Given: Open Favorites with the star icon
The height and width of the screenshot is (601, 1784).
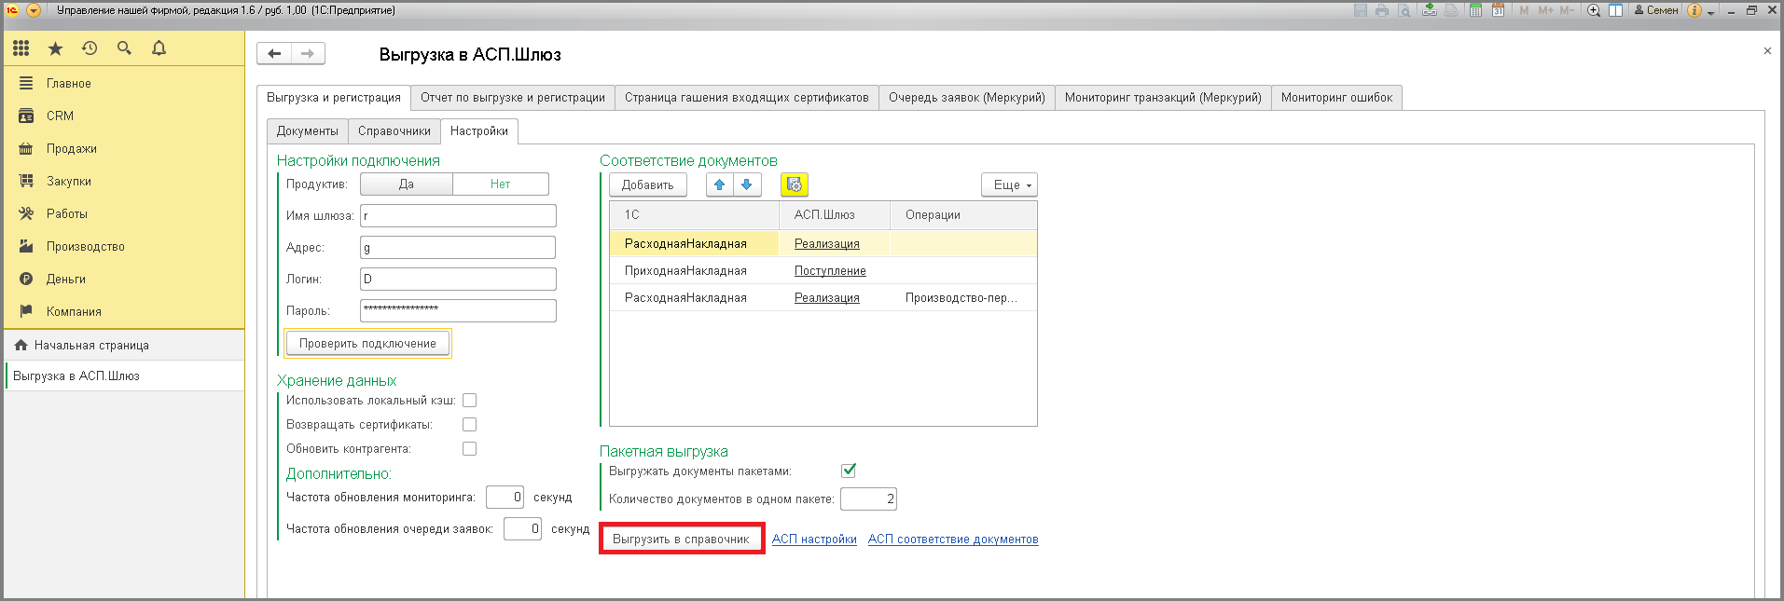Looking at the screenshot, I should tap(55, 48).
